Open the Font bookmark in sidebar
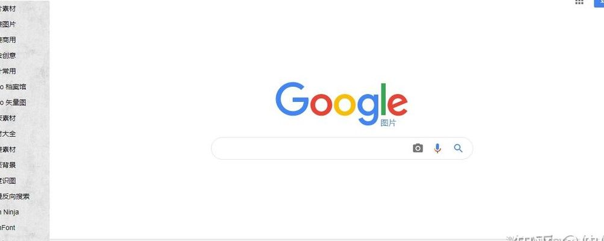This screenshot has height=241, width=604. pyautogui.click(x=8, y=228)
